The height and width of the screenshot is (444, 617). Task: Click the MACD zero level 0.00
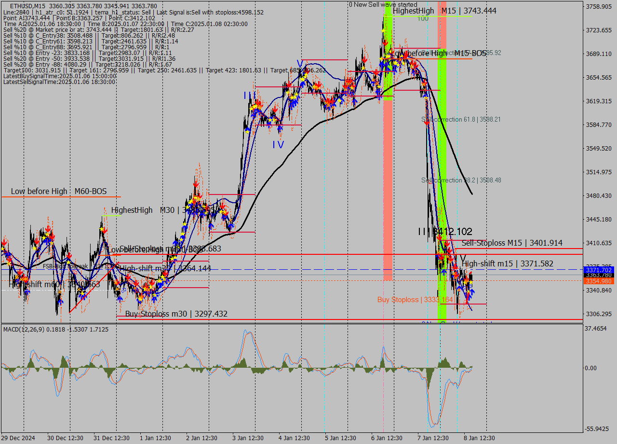pyautogui.click(x=591, y=368)
